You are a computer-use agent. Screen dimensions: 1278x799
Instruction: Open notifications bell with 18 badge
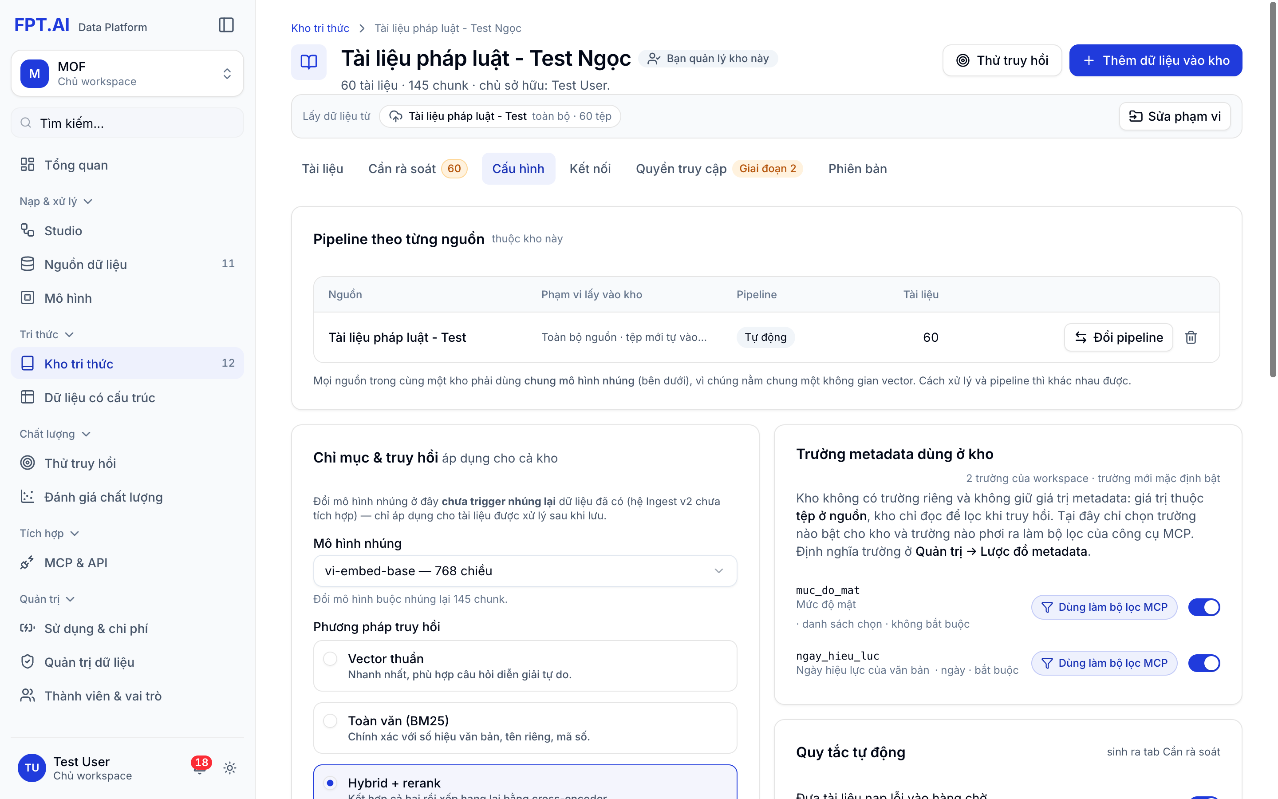[200, 767]
